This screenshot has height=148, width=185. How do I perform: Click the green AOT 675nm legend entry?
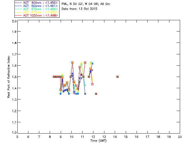pyautogui.click(x=36, y=9)
